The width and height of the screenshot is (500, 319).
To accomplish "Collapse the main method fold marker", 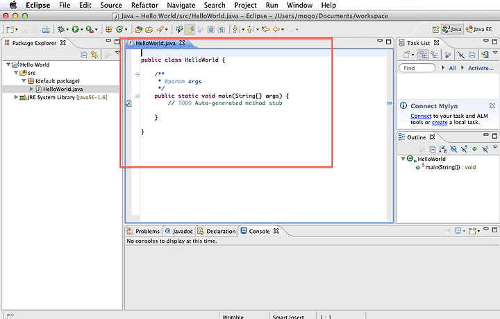I will (x=137, y=96).
